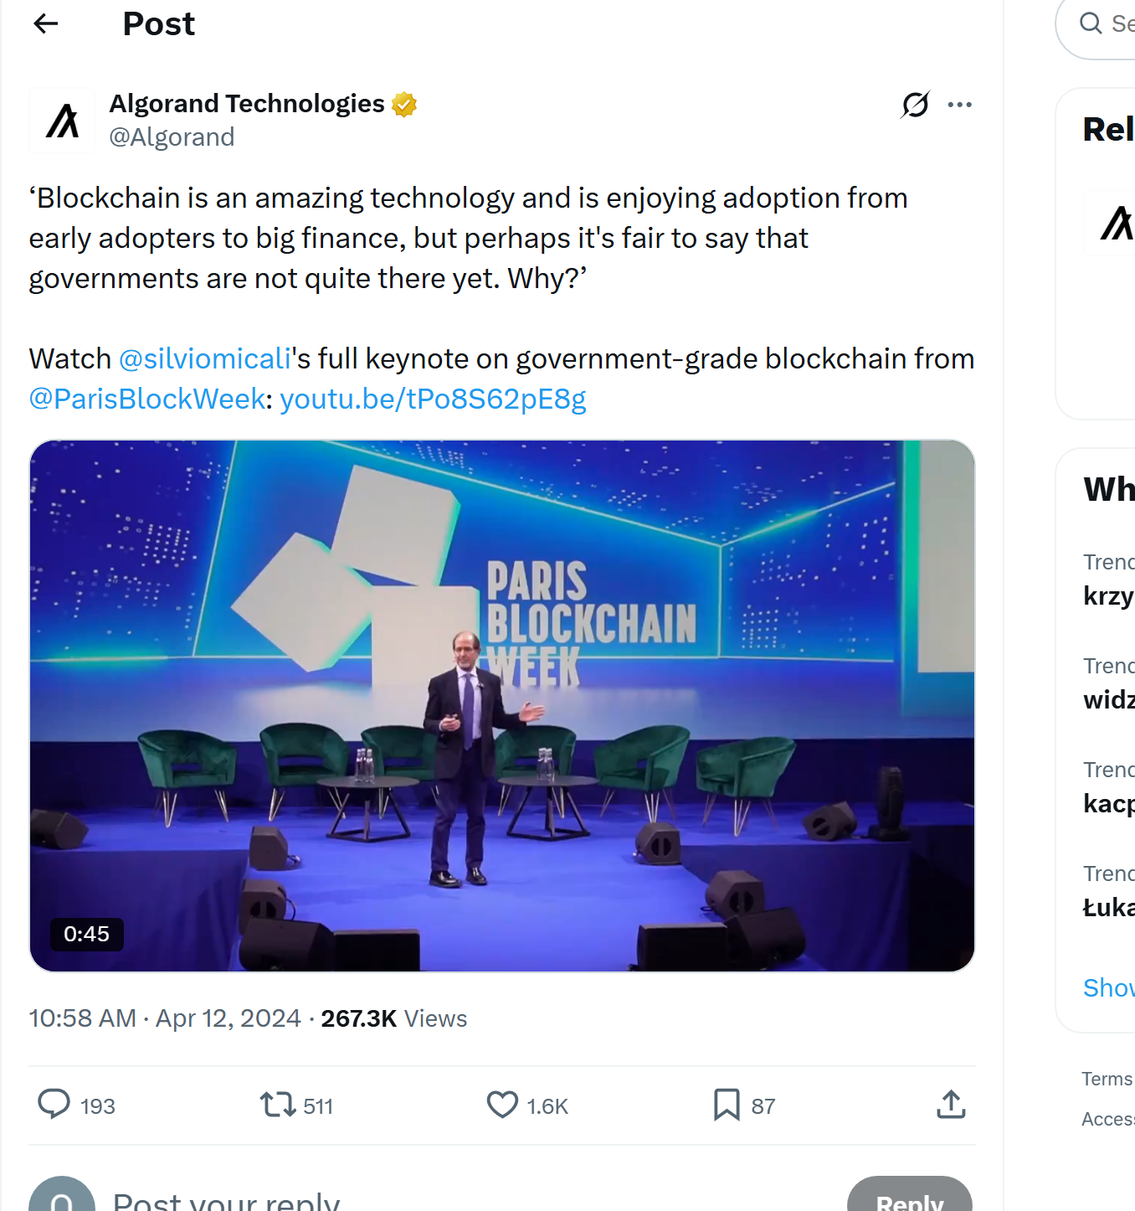
Task: Open the youtu.be keynote link
Action: (434, 399)
